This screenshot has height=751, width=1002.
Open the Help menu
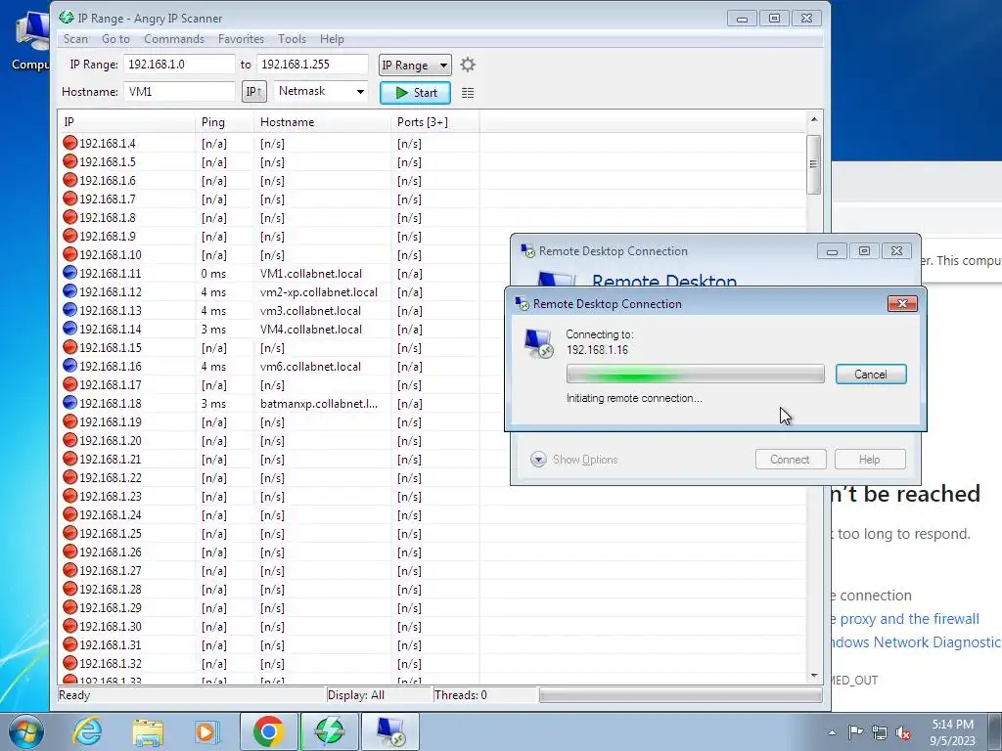coord(332,39)
